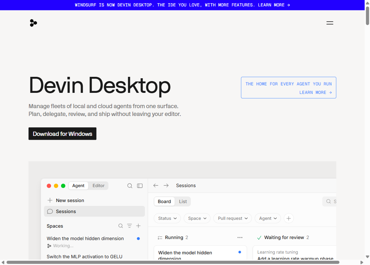Click the blue dot on the Widen board card
Image resolution: width=370 pixels, height=265 pixels.
[240, 252]
